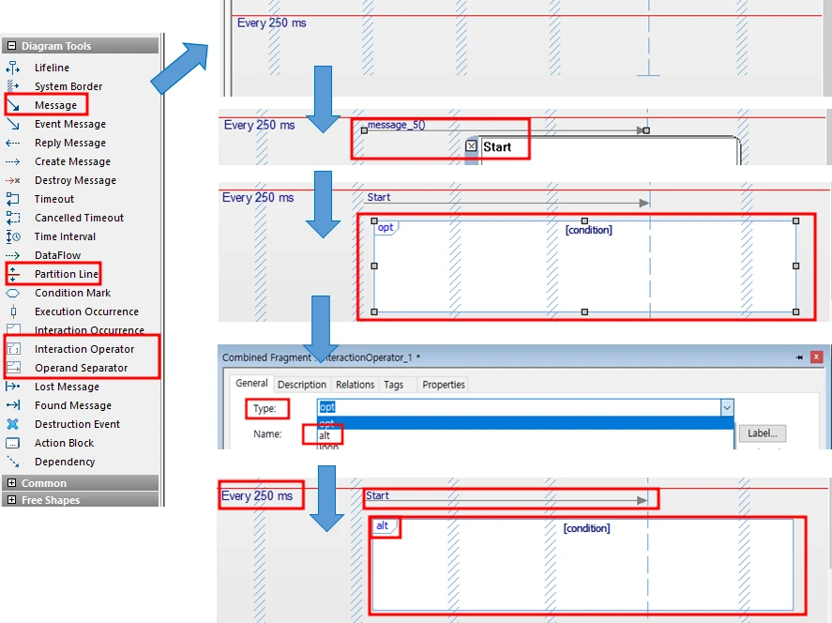
Task: Click the 'Destruction Event' tool label
Action: click(78, 424)
